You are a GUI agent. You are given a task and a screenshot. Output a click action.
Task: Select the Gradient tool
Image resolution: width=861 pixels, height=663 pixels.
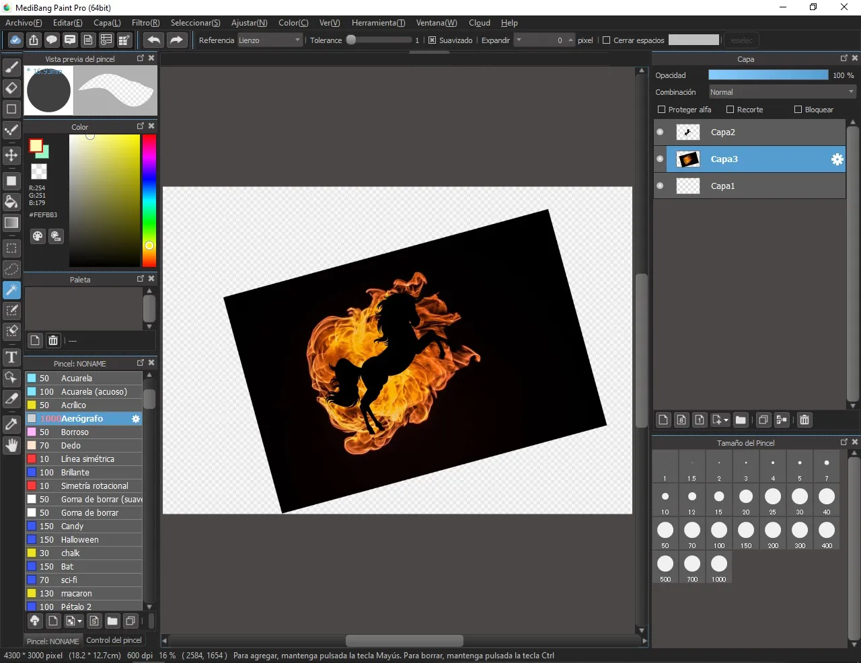pos(11,223)
